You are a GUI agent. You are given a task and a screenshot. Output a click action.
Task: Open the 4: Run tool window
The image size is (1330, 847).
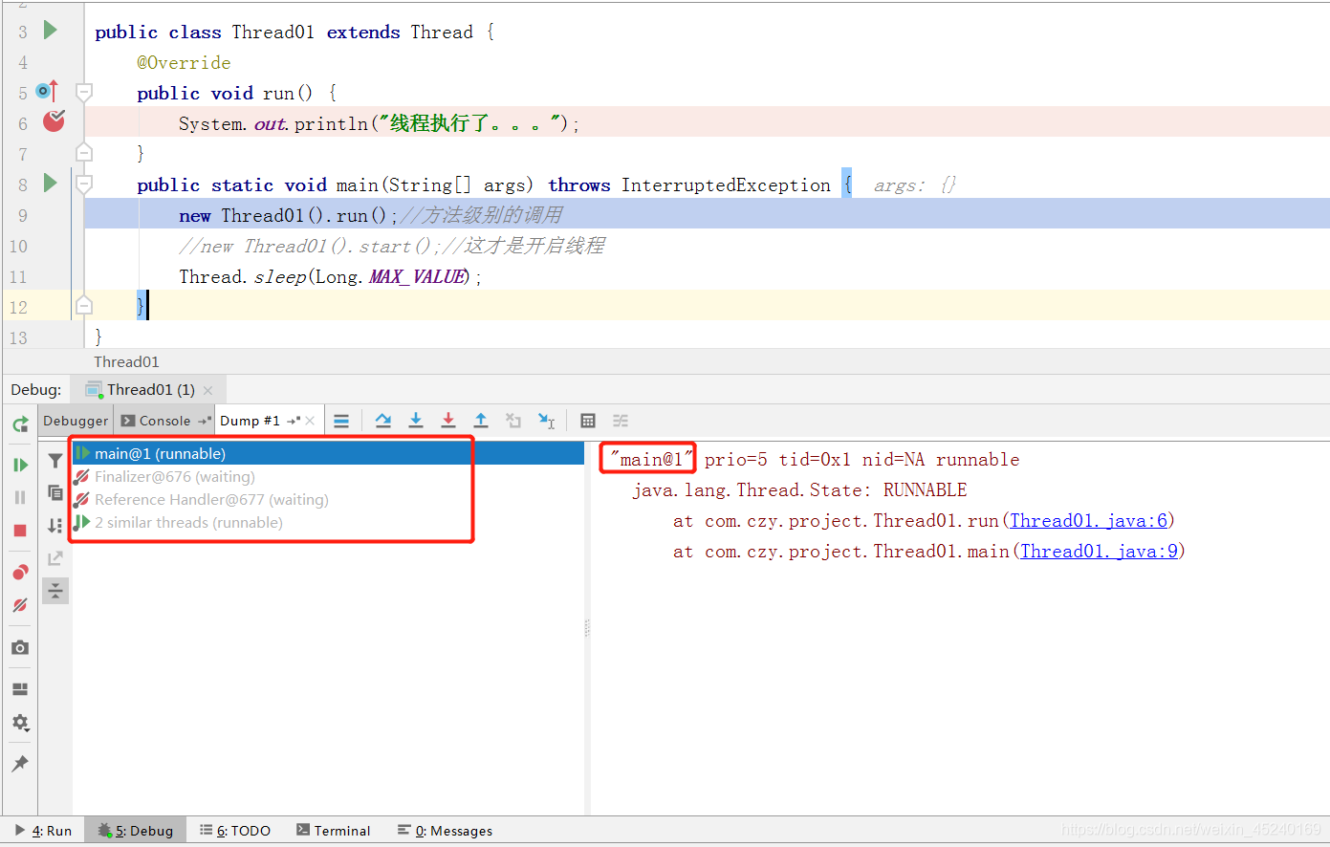[x=44, y=831]
